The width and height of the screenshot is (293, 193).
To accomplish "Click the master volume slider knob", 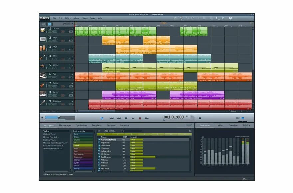I will click(x=59, y=117).
